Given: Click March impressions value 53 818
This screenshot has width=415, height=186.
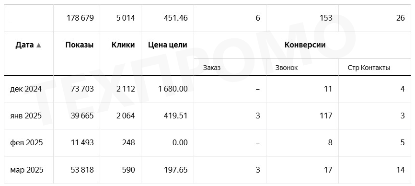Looking at the screenshot, I should (82, 170).
